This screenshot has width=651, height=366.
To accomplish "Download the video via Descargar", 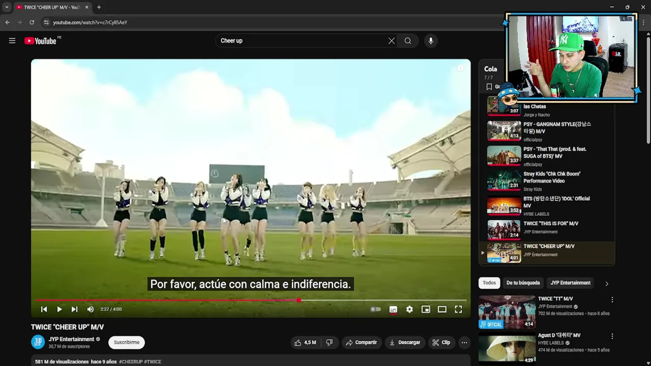I will pos(405,343).
